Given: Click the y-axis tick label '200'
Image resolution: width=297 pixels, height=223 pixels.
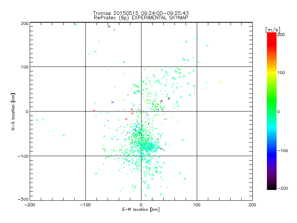Looking at the screenshot, I should pyautogui.click(x=25, y=23).
